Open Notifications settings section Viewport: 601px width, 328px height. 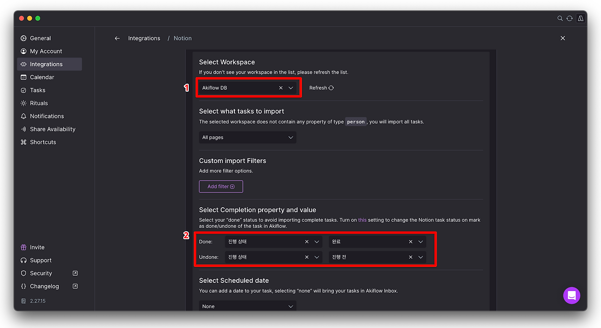pyautogui.click(x=49, y=116)
